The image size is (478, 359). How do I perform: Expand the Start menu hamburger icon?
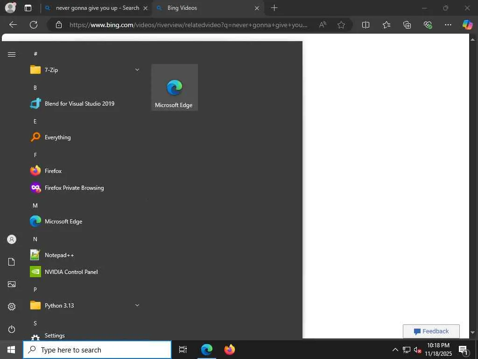(12, 54)
